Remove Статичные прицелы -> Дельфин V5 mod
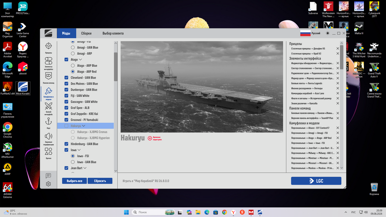Image resolution: width=386 pixels, height=217 pixels. pyautogui.click(x=338, y=49)
